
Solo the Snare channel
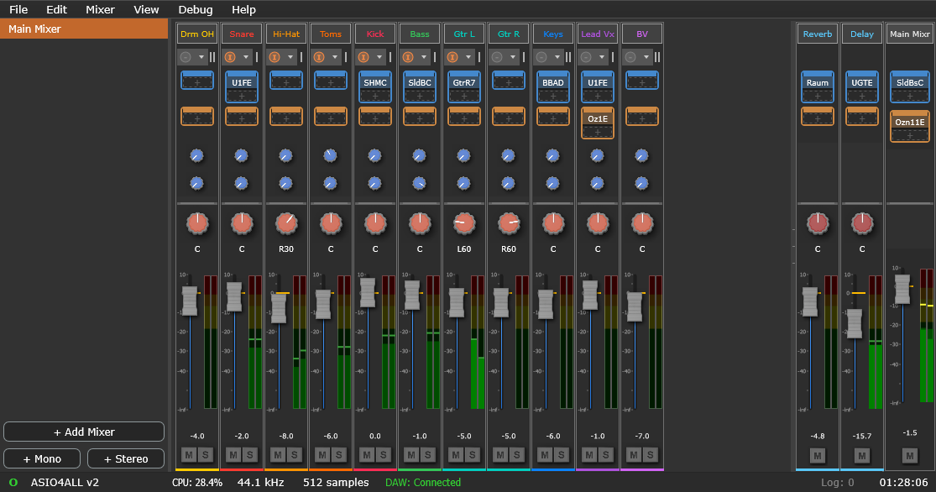tap(250, 455)
